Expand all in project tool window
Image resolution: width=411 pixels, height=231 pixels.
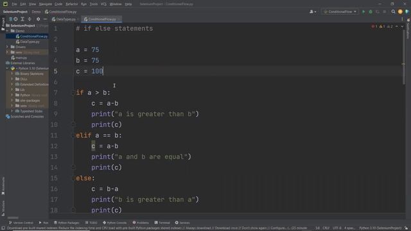click(22, 19)
